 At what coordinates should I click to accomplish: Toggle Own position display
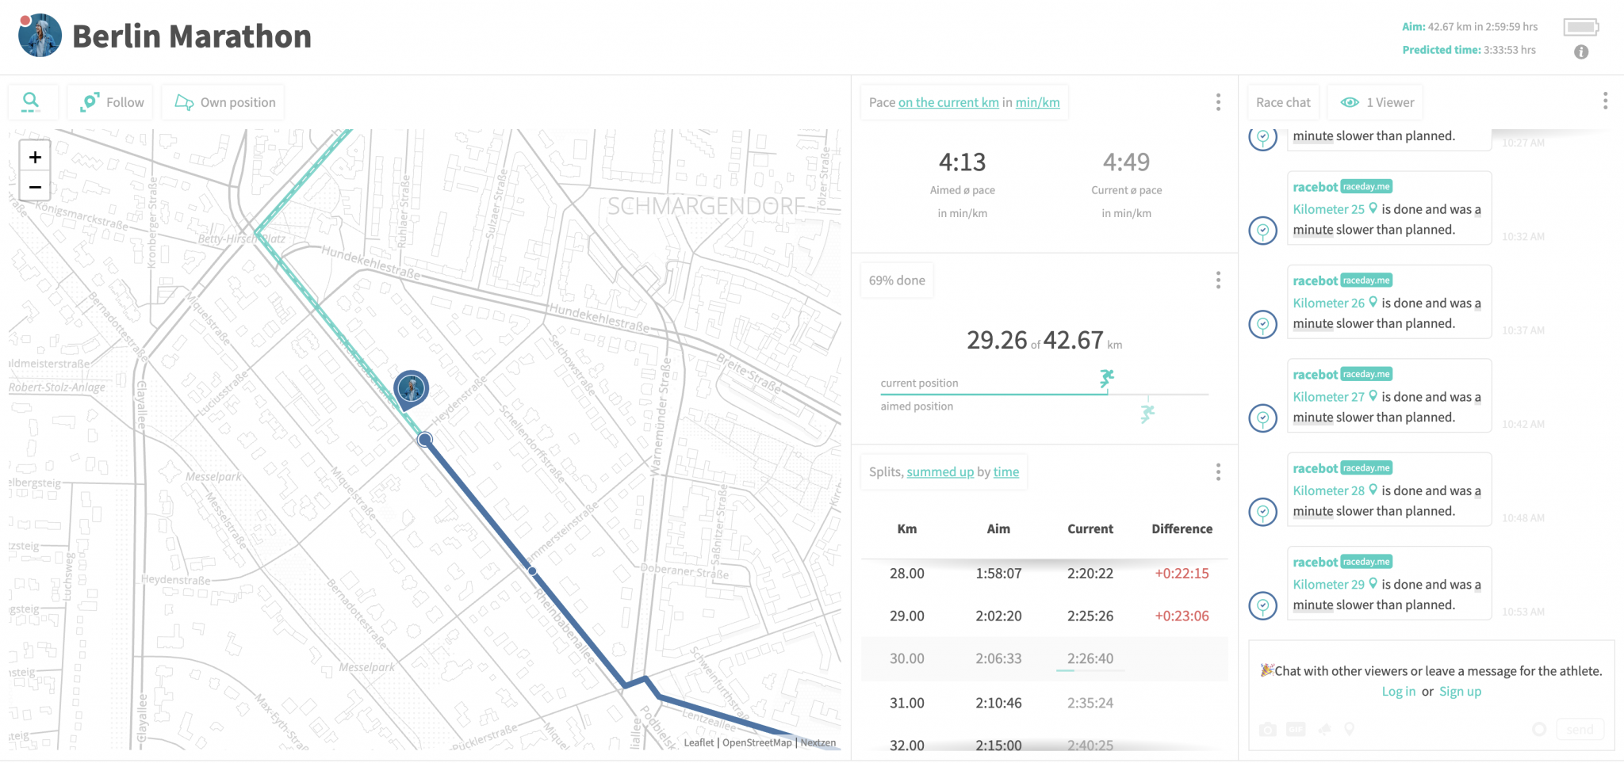tap(223, 101)
